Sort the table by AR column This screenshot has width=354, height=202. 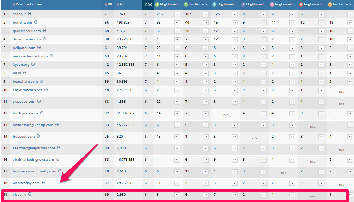(x=120, y=5)
